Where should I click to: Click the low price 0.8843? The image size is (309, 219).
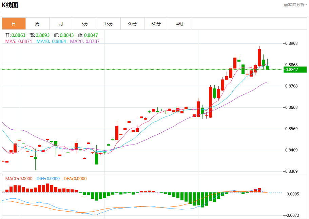click(67, 35)
